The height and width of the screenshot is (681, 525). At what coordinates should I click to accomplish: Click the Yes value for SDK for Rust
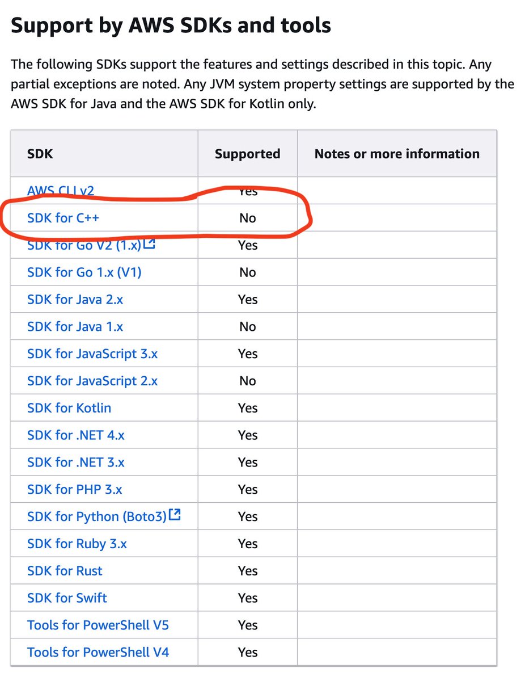click(x=248, y=571)
